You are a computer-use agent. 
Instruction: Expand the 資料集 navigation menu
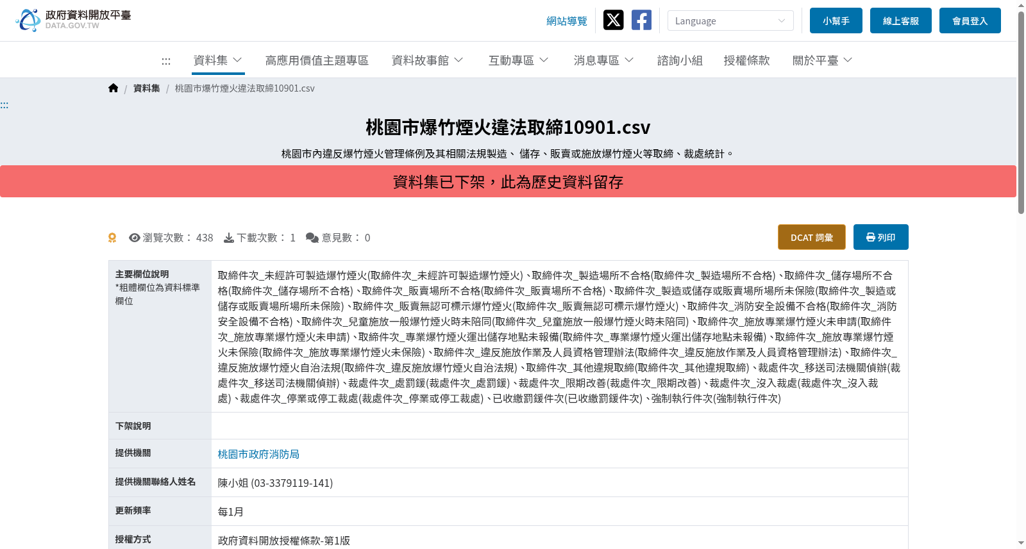click(218, 60)
